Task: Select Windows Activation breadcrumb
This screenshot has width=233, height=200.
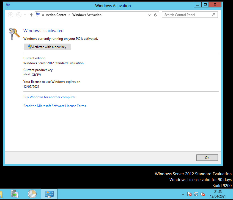Action: pyautogui.click(x=87, y=15)
